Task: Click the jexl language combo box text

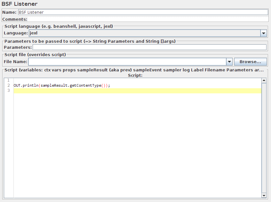Action: pos(144,33)
